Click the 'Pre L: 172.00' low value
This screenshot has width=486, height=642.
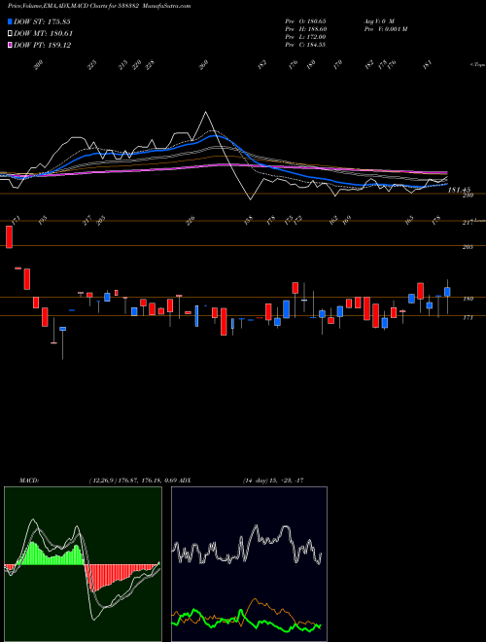305,37
